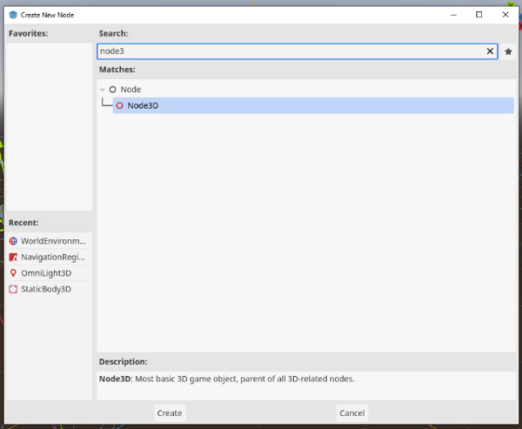Click the NavigationRegion icon in Recent

click(x=13, y=257)
